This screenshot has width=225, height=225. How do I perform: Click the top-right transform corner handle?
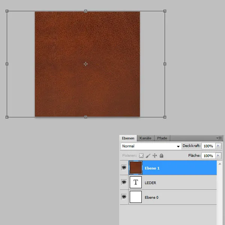coord(165,11)
